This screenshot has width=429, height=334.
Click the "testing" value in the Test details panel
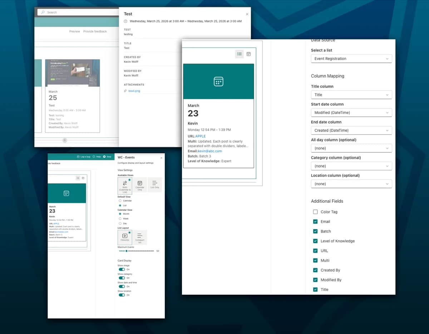(x=128, y=34)
